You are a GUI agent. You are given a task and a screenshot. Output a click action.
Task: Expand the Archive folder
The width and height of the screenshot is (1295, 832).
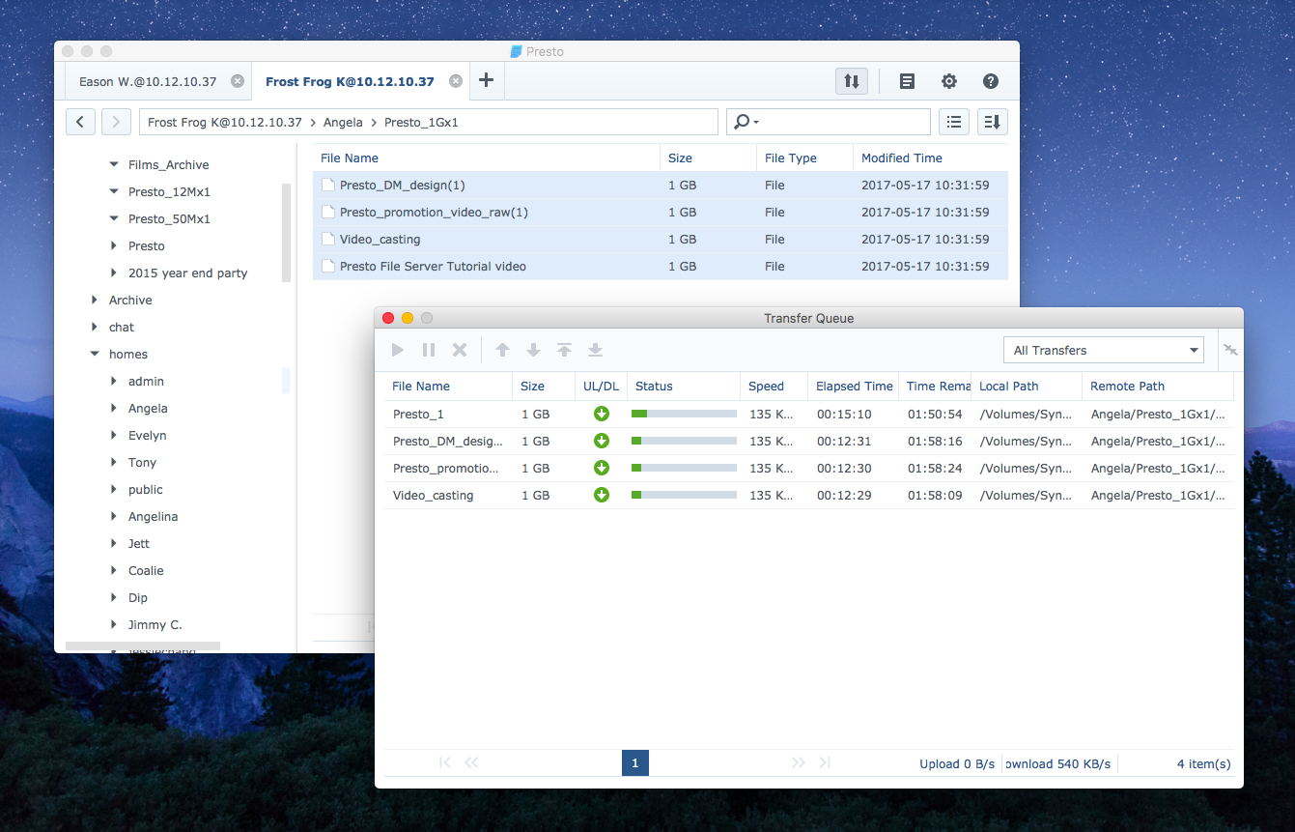95,301
